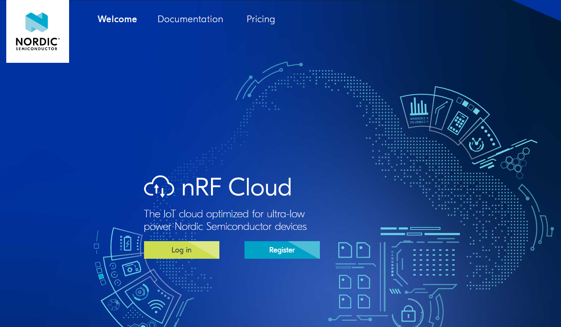Image resolution: width=561 pixels, height=327 pixels.
Task: Open the Pricing menu item
Action: click(260, 19)
